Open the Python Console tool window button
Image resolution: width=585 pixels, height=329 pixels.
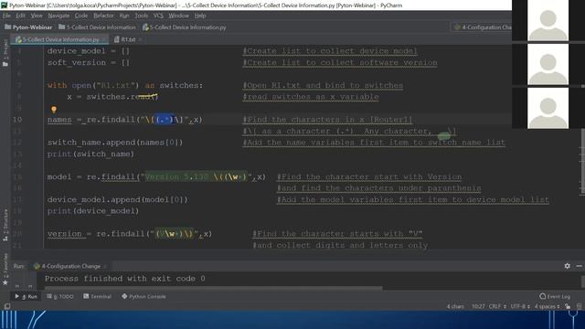144,296
